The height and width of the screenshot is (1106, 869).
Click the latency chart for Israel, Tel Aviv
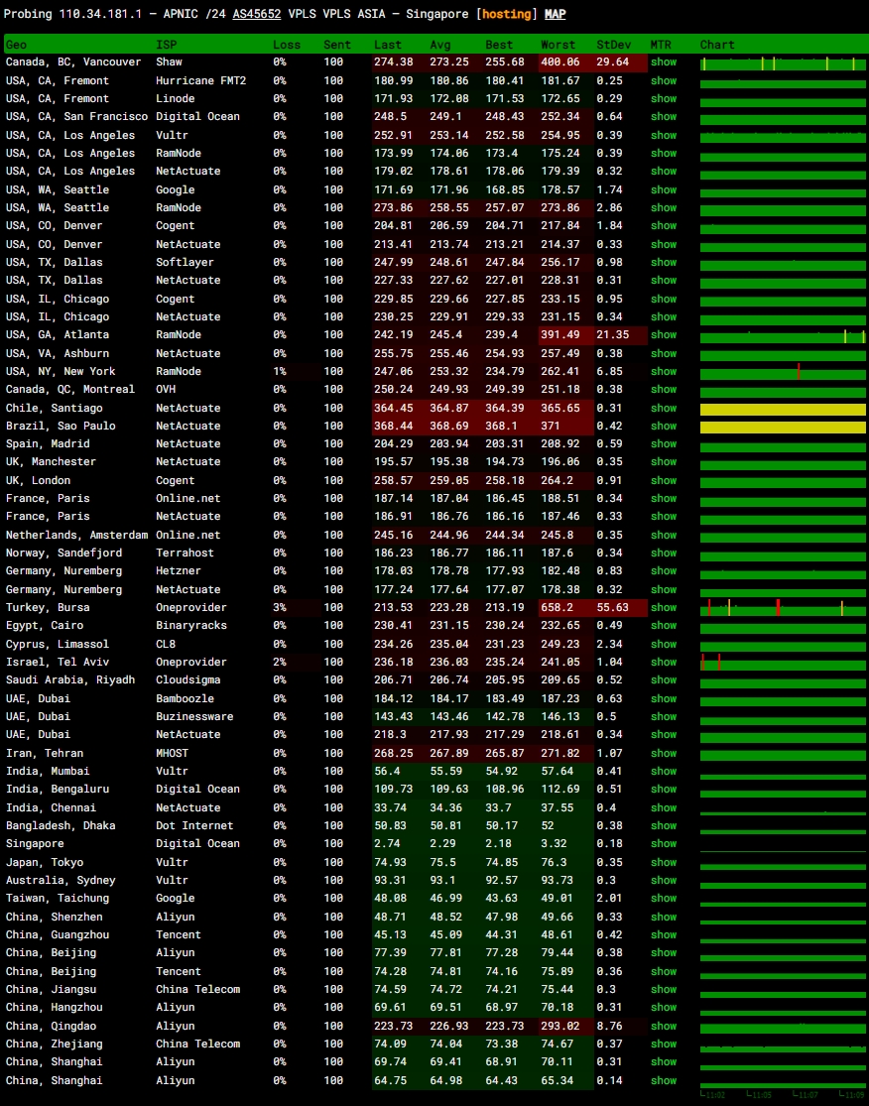(783, 663)
